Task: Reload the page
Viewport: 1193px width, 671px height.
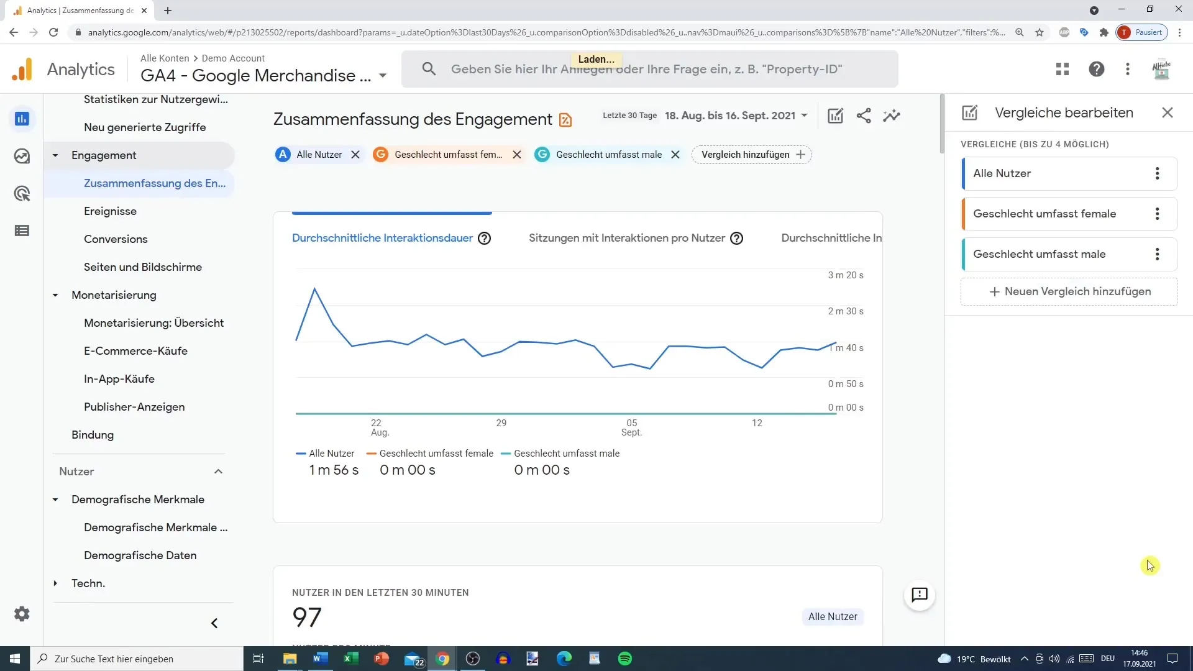Action: coord(53,32)
